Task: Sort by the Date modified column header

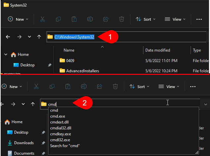Action: coord(158,50)
